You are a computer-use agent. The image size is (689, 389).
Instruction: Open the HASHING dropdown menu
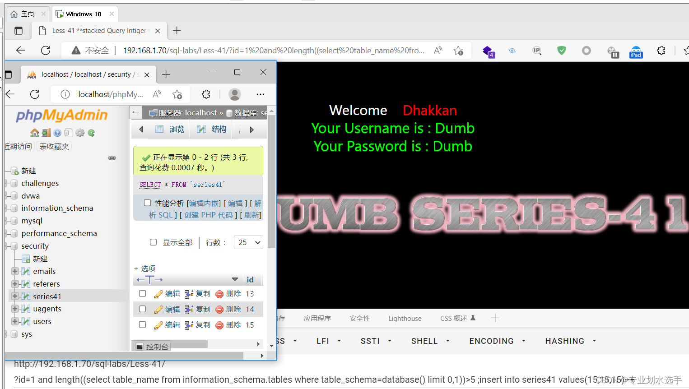pyautogui.click(x=571, y=341)
